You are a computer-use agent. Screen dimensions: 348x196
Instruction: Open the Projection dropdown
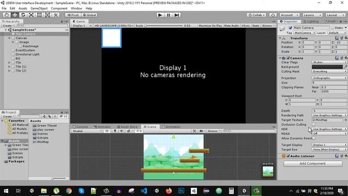329,78
